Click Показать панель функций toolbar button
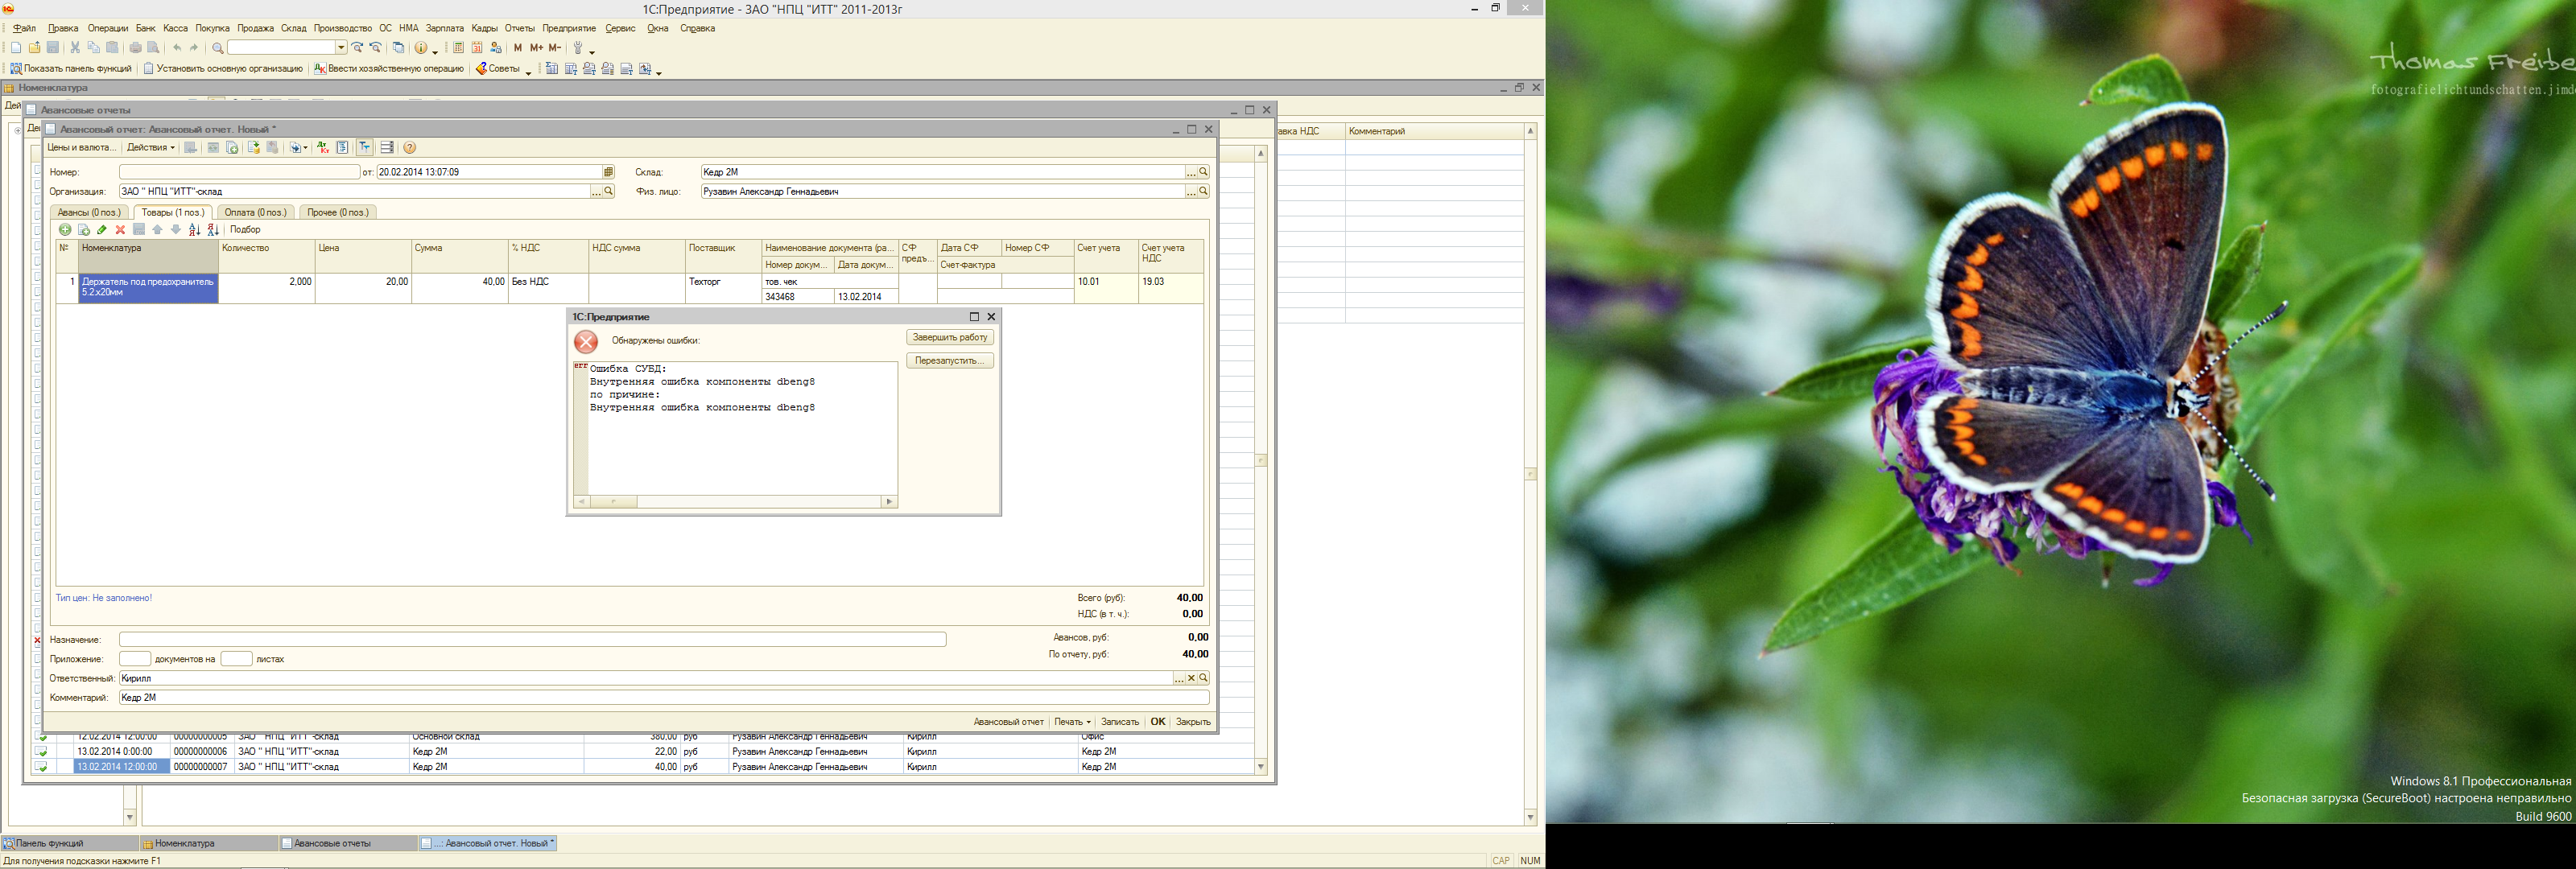The image size is (2576, 869). coord(71,69)
